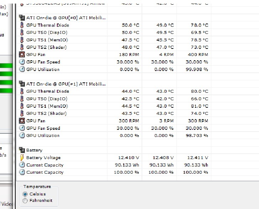Click the Battery Voltage lightning bolt icon
The width and height of the screenshot is (259, 209).
tap(22, 158)
